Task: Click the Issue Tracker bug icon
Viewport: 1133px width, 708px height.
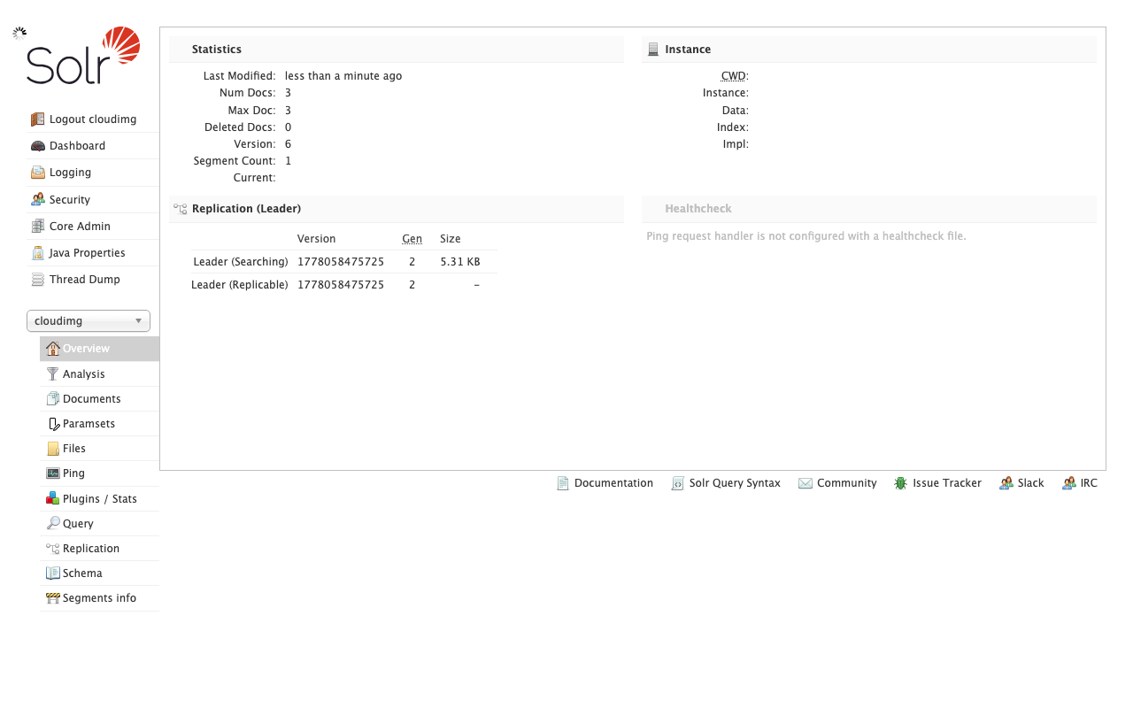Action: [901, 483]
